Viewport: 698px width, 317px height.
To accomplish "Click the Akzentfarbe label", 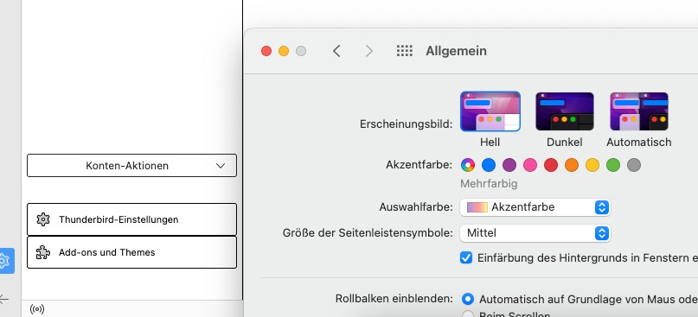I will [x=419, y=165].
